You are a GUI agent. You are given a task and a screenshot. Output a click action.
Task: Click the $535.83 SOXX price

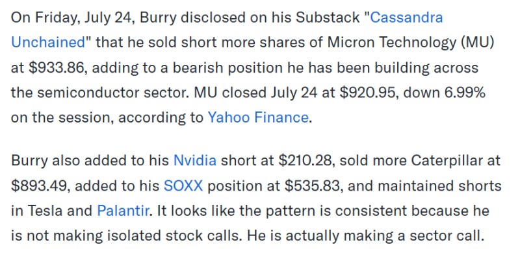tap(312, 186)
